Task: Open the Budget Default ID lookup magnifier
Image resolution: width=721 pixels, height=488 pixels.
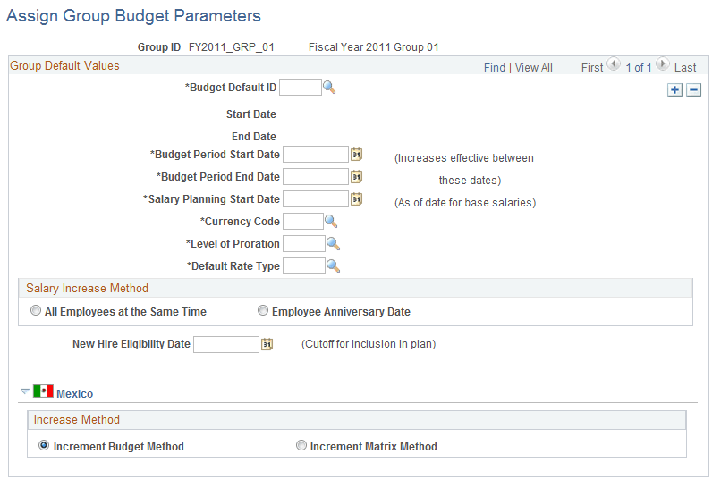Action: point(329,87)
